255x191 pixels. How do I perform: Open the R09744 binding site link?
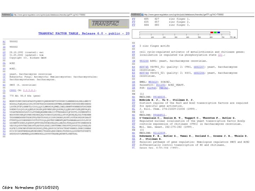(x=144, y=73)
